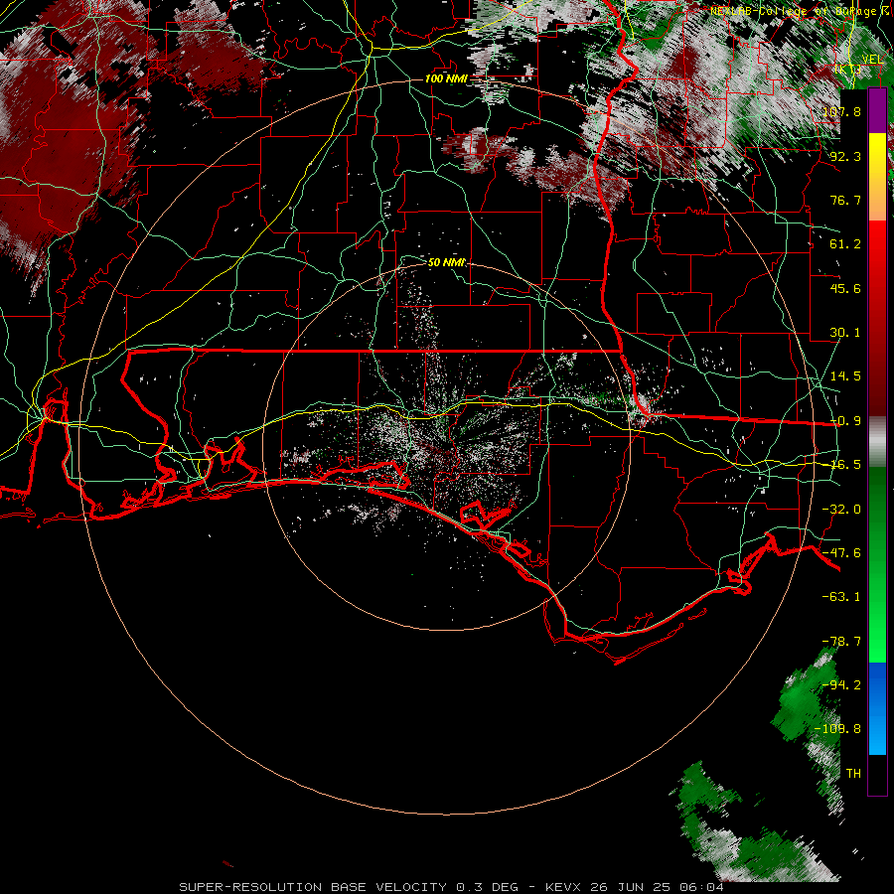Click the -94.2 legend value
Viewport: 894px width, 894px height.
click(x=841, y=685)
